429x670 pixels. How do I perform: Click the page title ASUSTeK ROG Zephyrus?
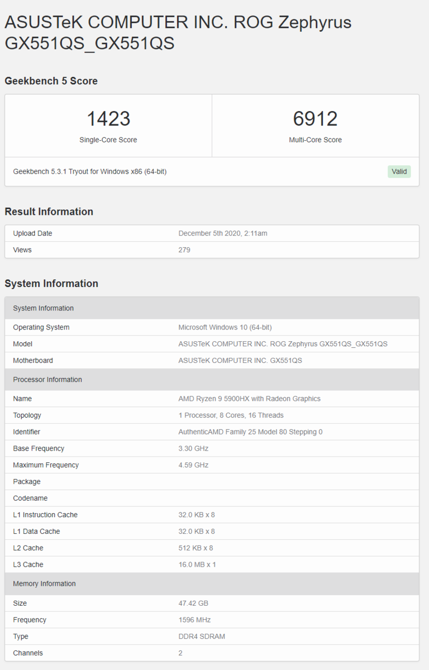(x=178, y=32)
